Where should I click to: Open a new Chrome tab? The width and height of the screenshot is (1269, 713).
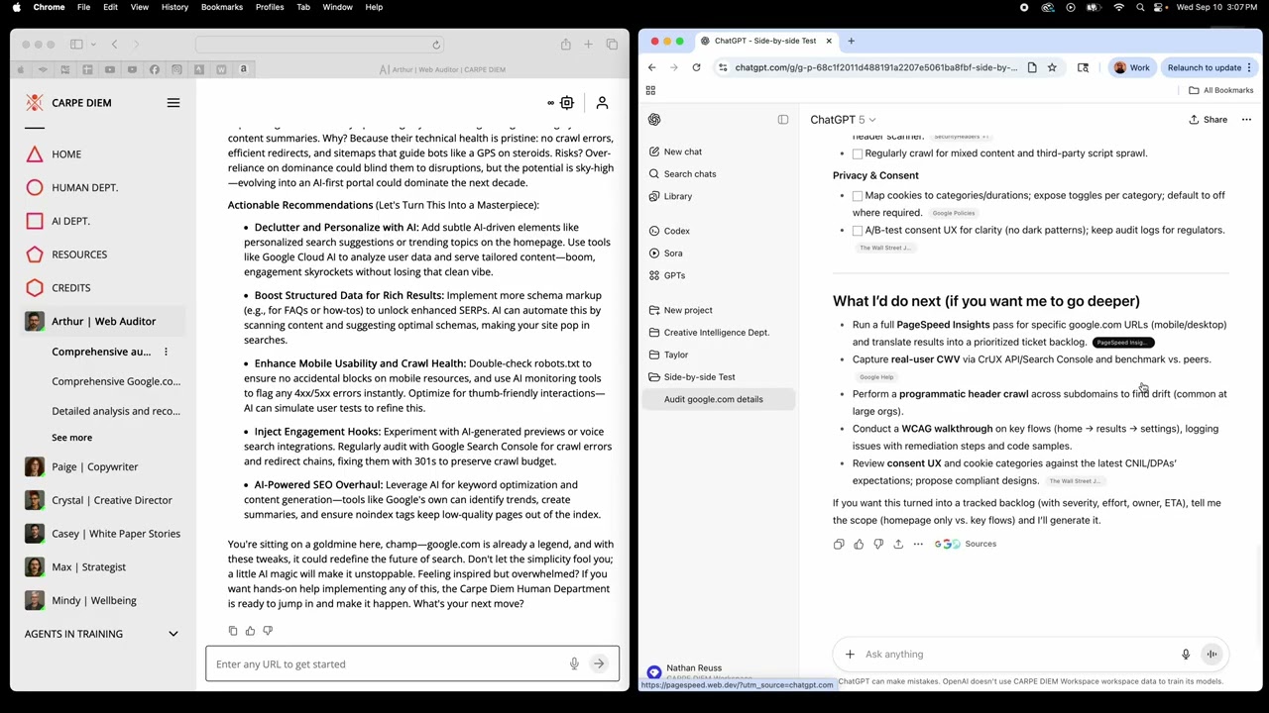point(851,41)
